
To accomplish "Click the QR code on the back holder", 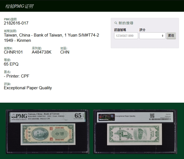I will point(152,115).
